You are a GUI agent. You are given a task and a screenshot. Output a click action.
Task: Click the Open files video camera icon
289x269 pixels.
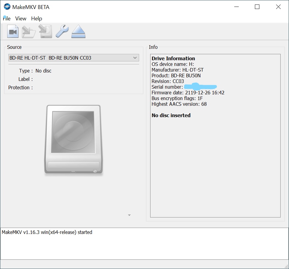pos(13,31)
